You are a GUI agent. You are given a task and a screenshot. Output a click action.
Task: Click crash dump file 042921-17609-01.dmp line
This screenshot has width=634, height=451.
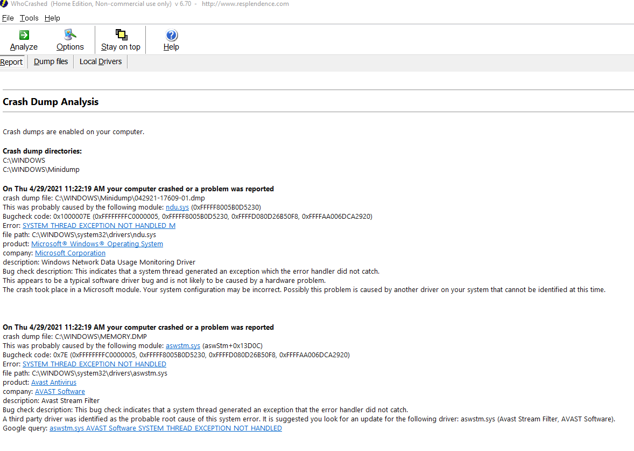tap(104, 198)
